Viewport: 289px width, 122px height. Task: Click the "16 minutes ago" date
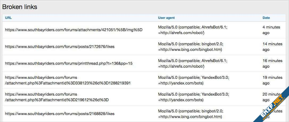tap(272, 63)
